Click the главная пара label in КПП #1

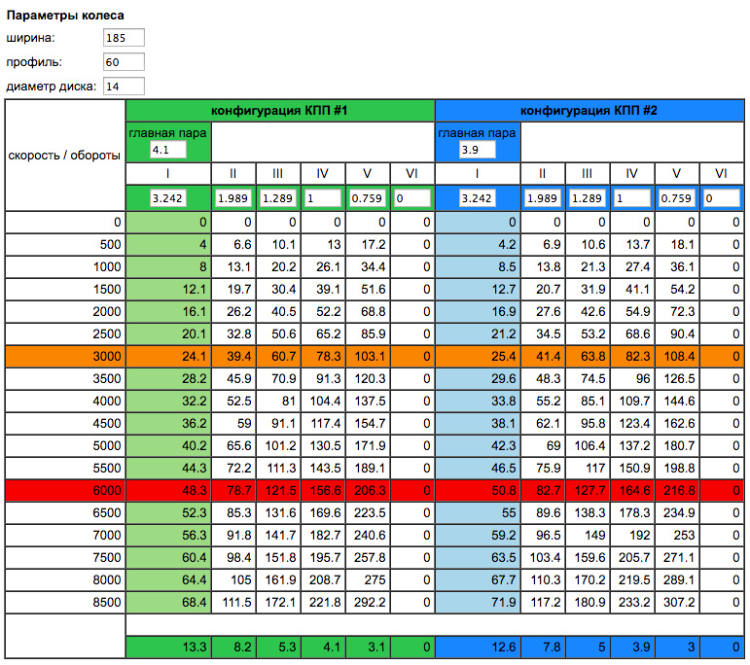point(167,133)
